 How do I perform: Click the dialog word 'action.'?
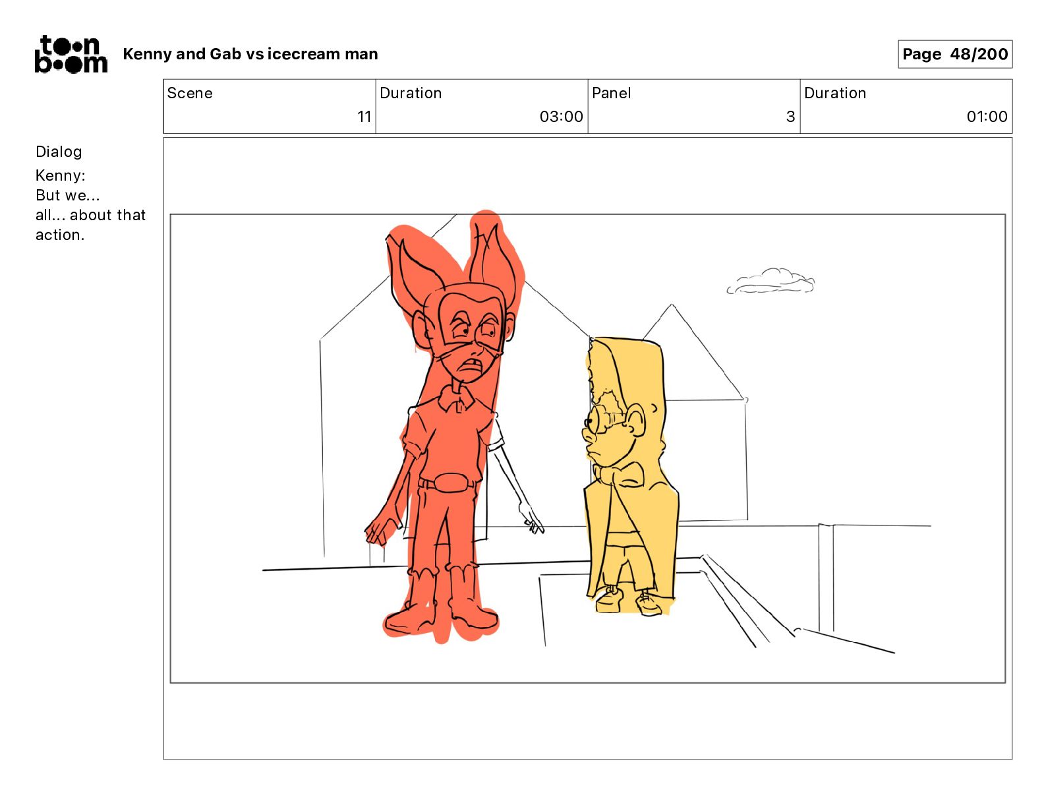pos(60,235)
